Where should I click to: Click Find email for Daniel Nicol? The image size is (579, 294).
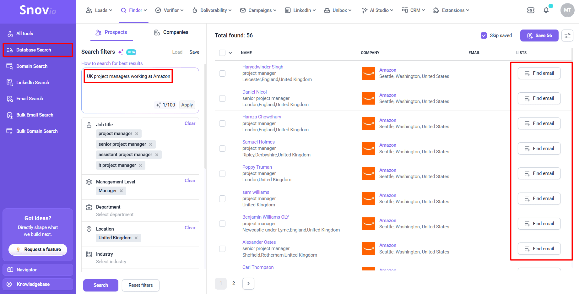539,98
